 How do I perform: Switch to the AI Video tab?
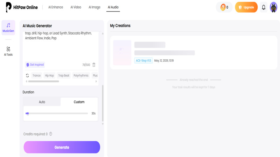pos(76,7)
